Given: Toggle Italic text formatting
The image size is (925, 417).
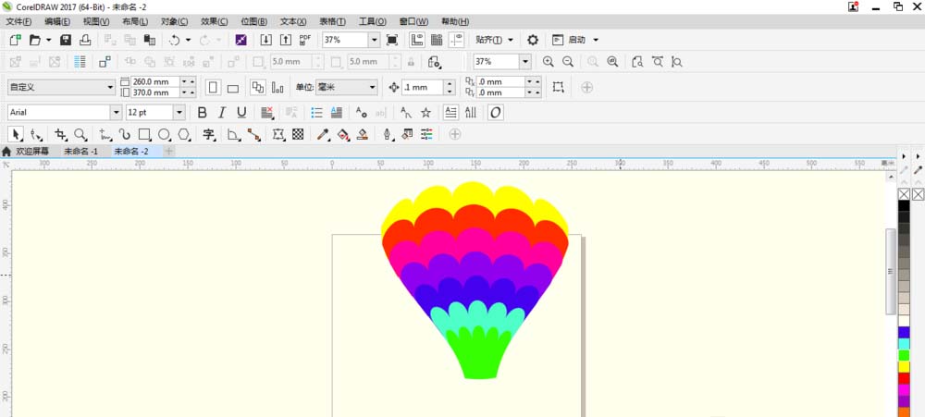Looking at the screenshot, I should pyautogui.click(x=222, y=112).
